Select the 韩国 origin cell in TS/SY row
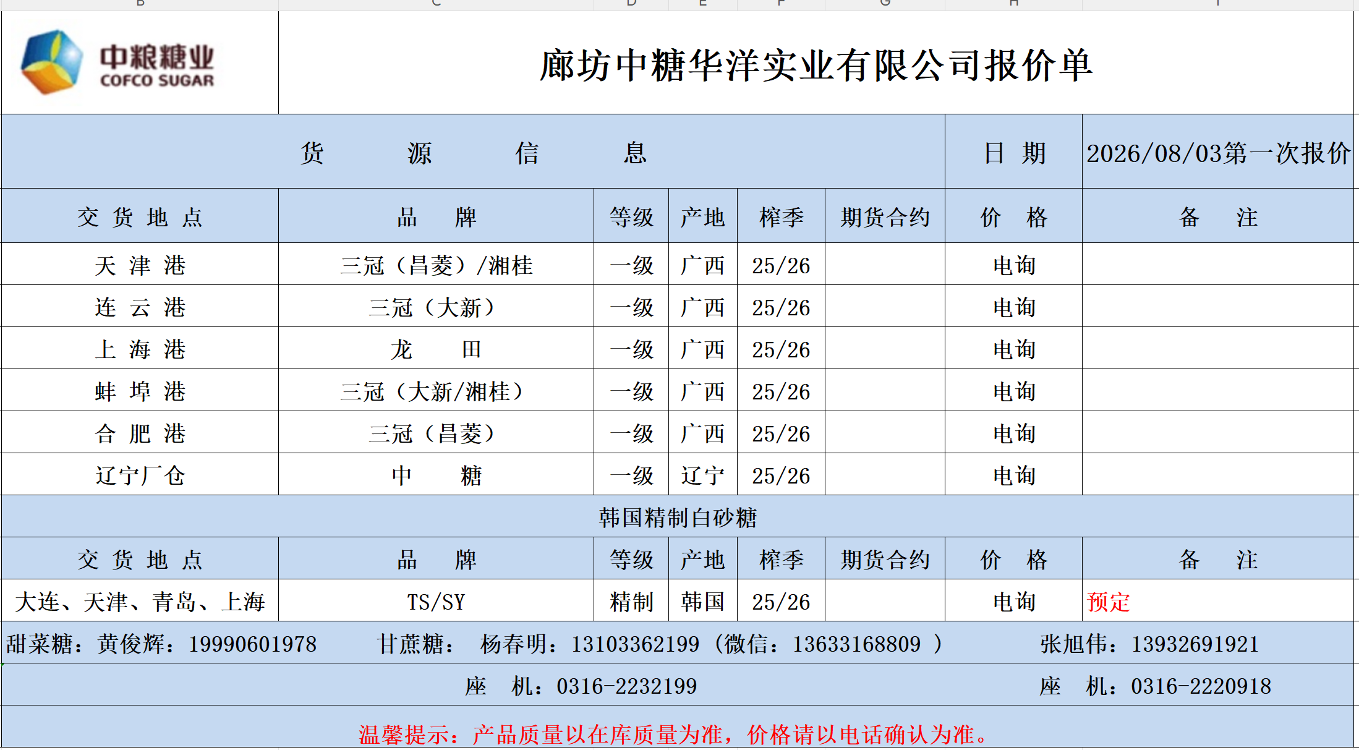This screenshot has width=1359, height=750. [x=703, y=601]
